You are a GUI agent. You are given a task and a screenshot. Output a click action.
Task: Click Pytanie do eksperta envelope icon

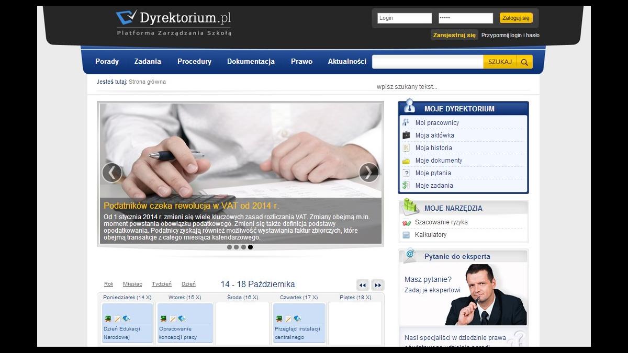tap(410, 255)
